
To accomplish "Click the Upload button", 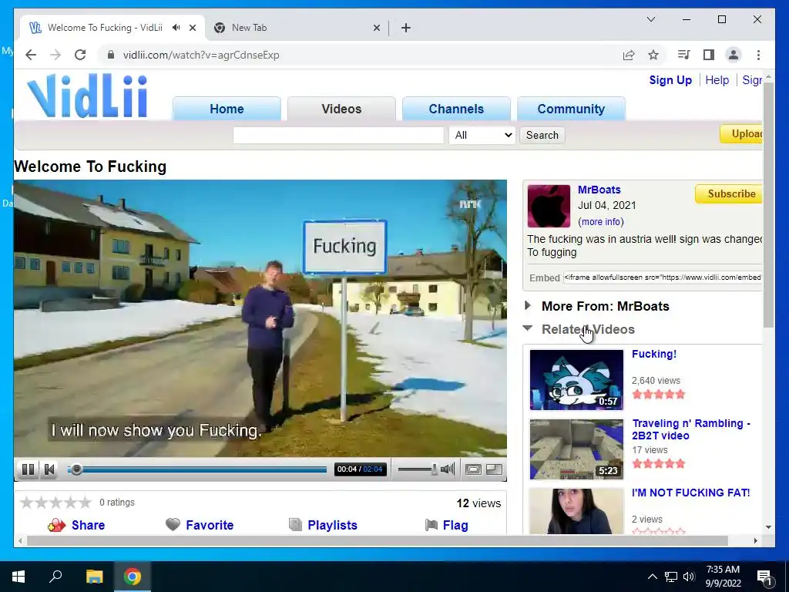I will 742,134.
